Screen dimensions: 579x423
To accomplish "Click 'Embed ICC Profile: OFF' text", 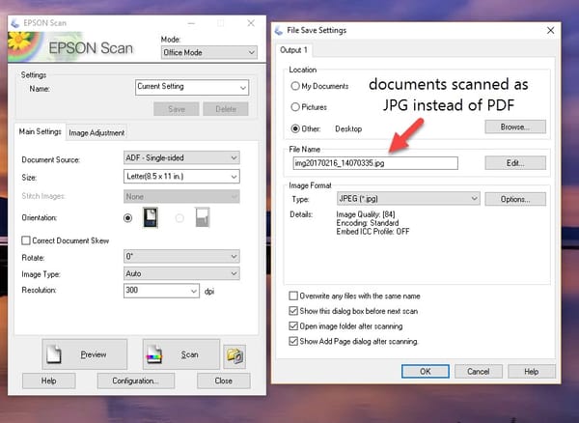I will pyautogui.click(x=372, y=232).
